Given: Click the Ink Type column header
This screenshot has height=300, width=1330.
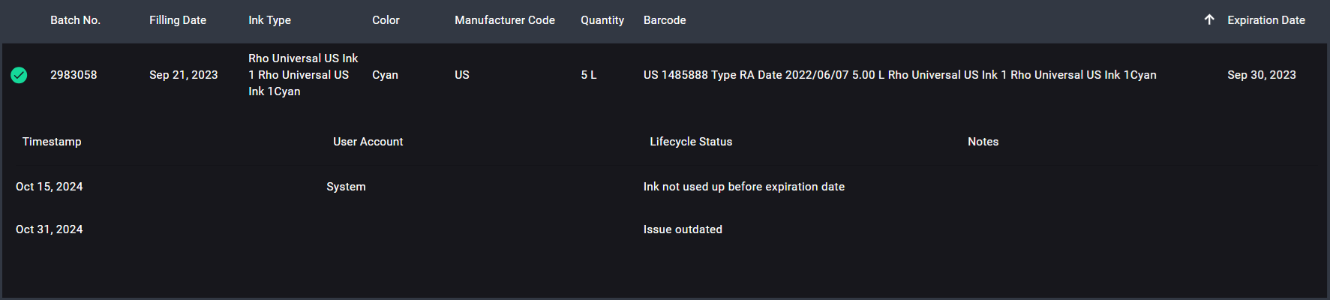Looking at the screenshot, I should point(269,20).
